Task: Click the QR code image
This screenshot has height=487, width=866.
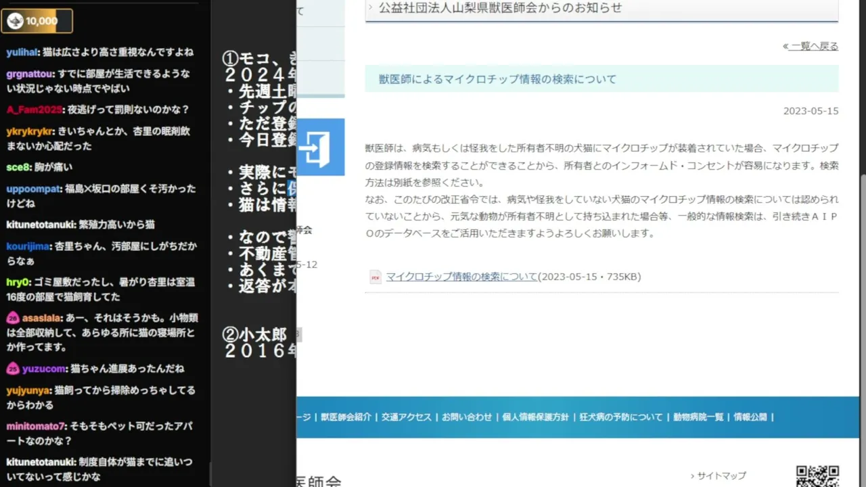Action: 817,476
